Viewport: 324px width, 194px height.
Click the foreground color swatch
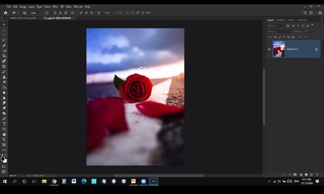[x=3, y=159]
